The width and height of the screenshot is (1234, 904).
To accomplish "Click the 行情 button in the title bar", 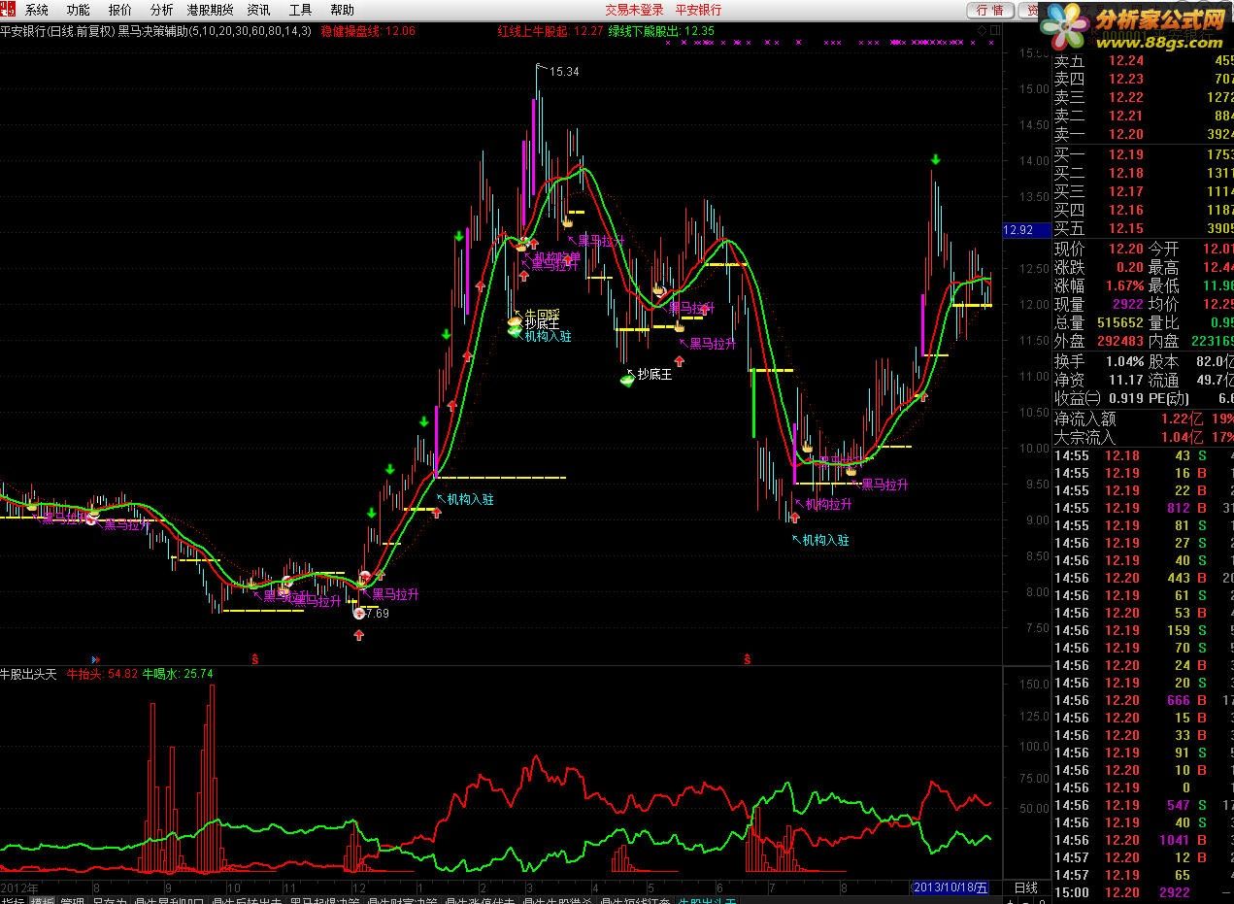I will 989,10.
